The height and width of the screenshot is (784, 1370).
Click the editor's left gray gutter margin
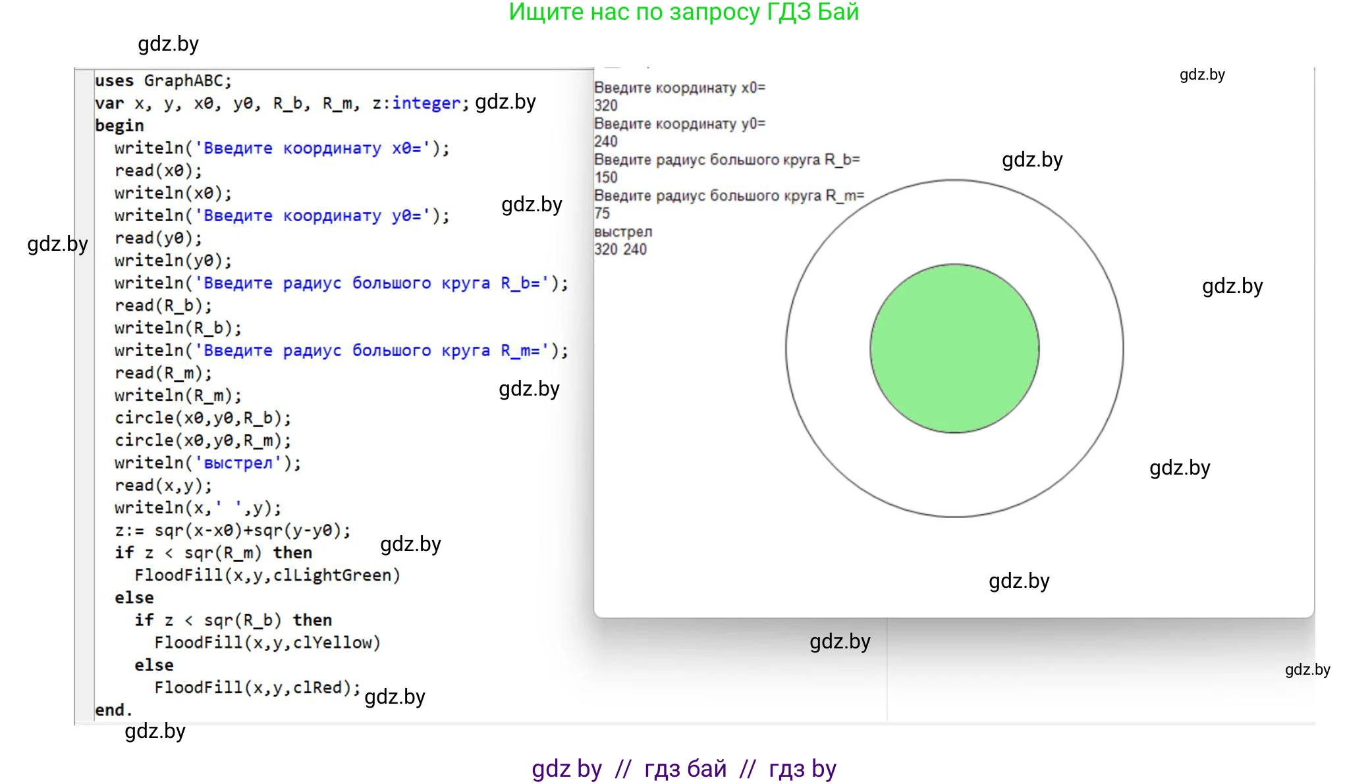(84, 395)
